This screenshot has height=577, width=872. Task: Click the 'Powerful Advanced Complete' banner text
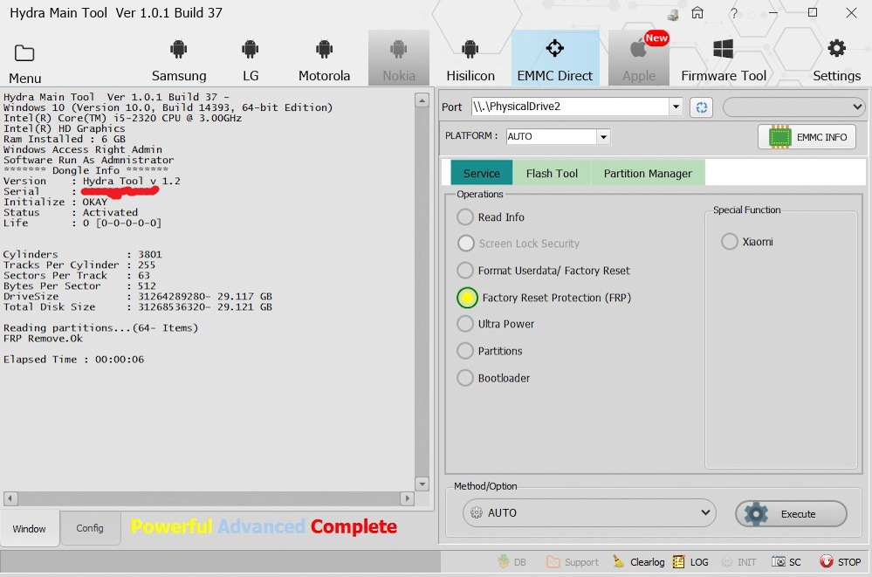coord(264,526)
